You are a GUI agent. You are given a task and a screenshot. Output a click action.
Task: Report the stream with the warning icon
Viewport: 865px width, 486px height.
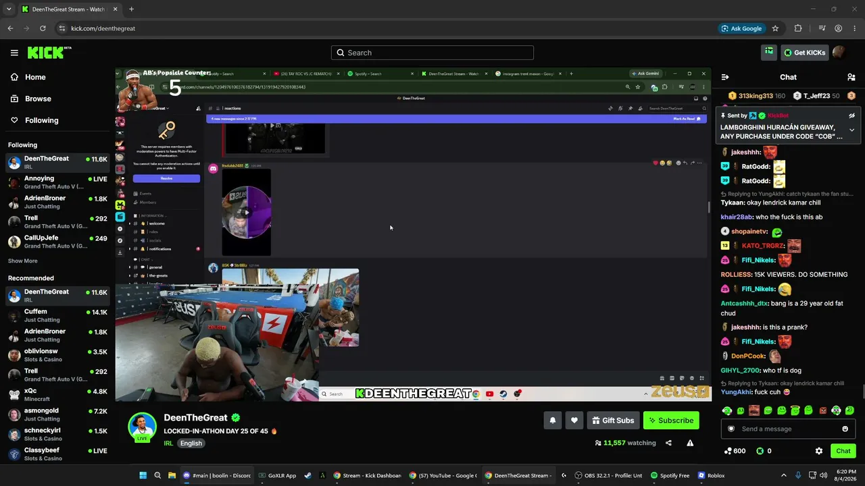click(x=690, y=443)
